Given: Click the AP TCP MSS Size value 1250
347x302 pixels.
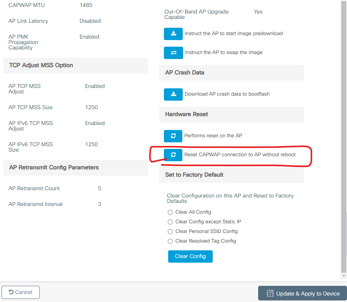Looking at the screenshot, I should click(x=92, y=107).
